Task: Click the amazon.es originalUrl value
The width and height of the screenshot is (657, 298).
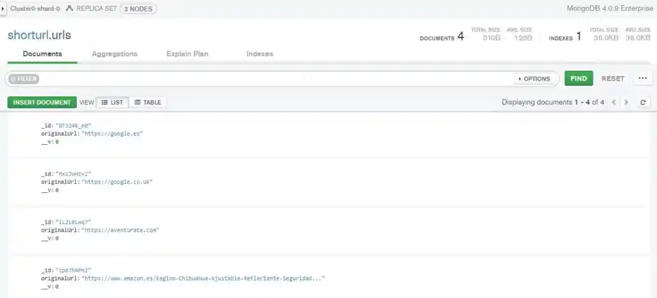Action: click(203, 278)
